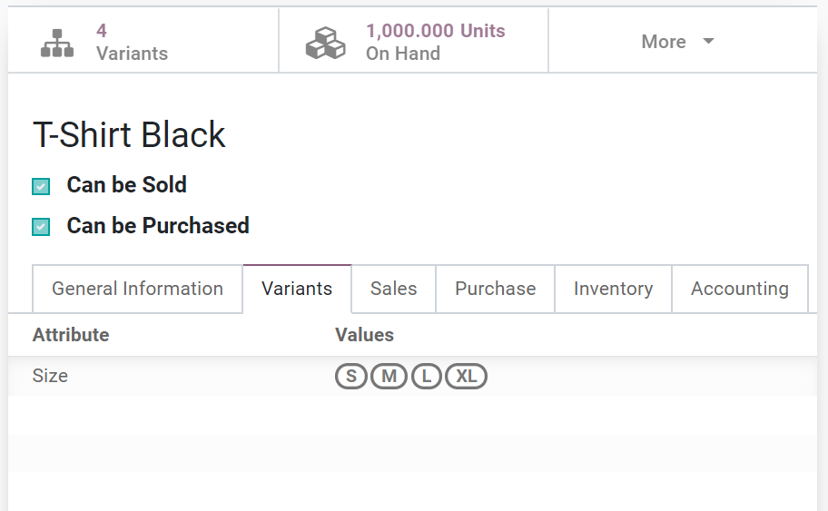Toggle the Can be Purchased checkbox
The width and height of the screenshot is (828, 511).
point(41,227)
